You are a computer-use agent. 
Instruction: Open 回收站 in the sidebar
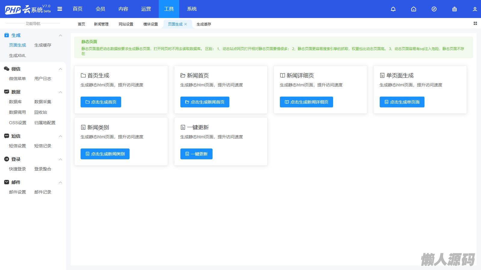click(x=41, y=112)
